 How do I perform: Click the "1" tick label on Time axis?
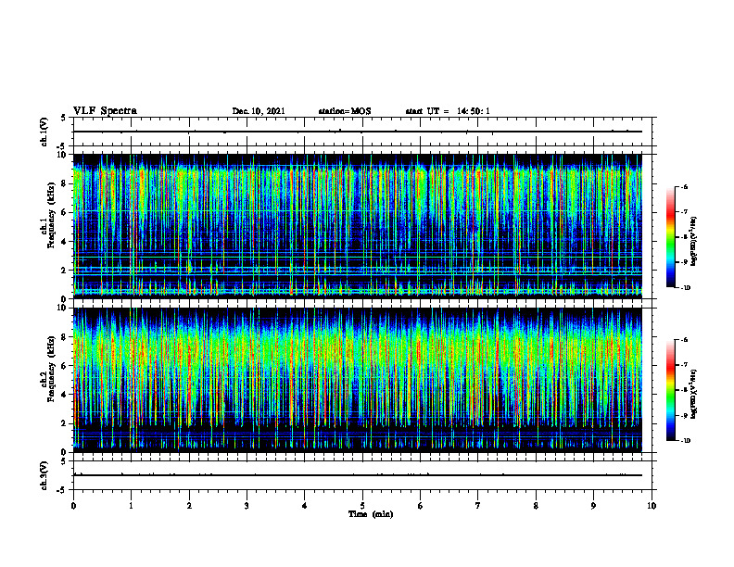[131, 506]
